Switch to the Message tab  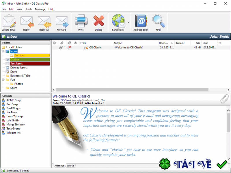click(x=59, y=166)
